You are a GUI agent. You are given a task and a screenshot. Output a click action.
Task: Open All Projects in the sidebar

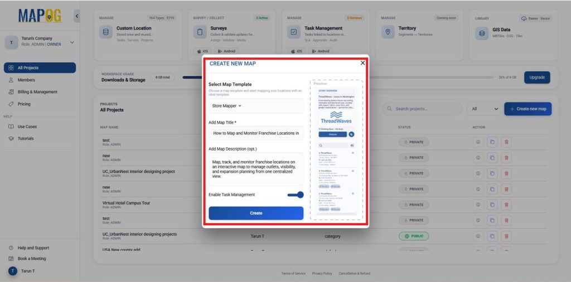[x=40, y=67]
